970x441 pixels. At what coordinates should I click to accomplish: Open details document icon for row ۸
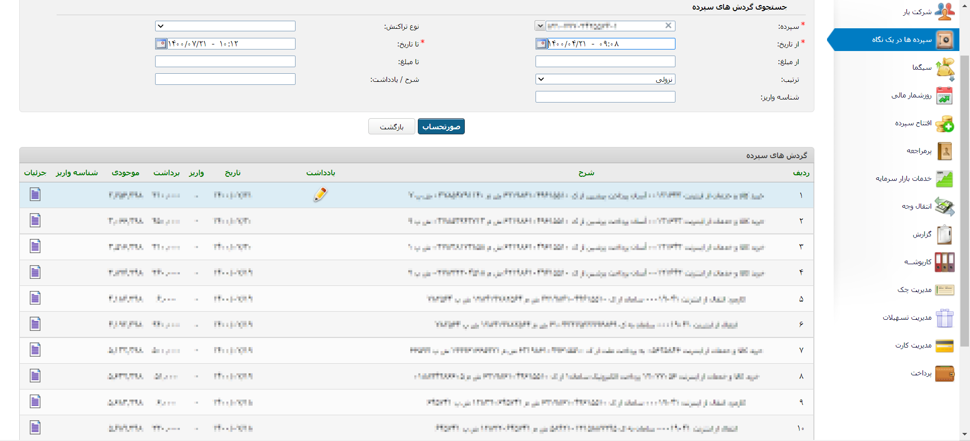point(35,376)
